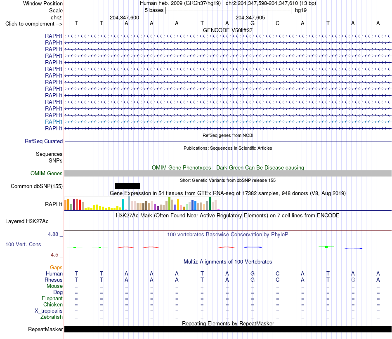This screenshot has width=392, height=339.
Task: Click the -4.5 PhyloP lower limit value
Action: coord(54,255)
